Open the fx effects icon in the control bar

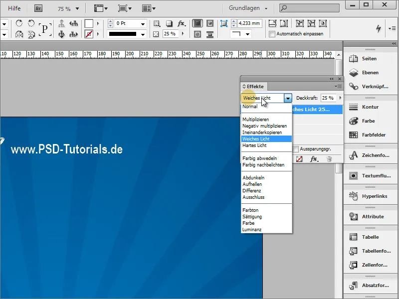(181, 23)
